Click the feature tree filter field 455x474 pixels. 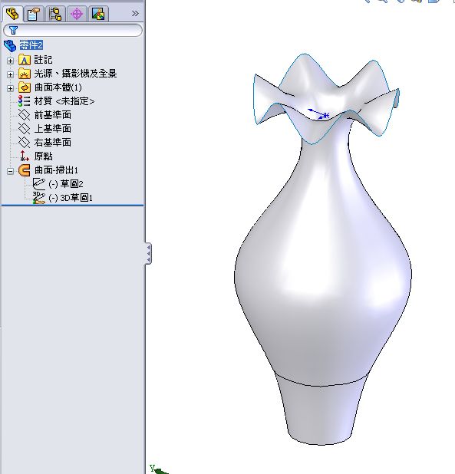(73, 30)
